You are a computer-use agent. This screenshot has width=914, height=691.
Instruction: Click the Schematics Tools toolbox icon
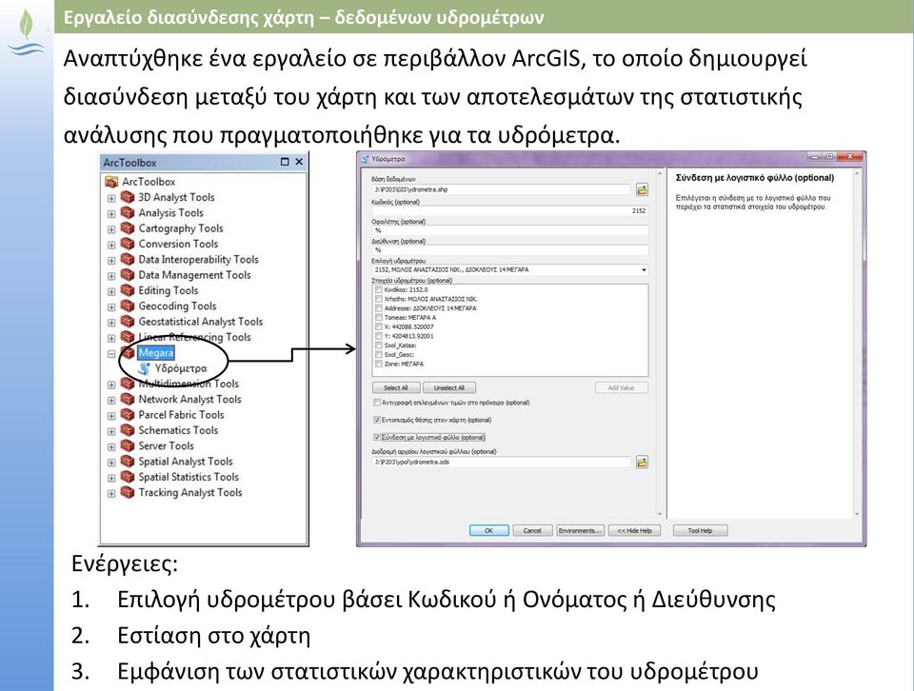[127, 430]
